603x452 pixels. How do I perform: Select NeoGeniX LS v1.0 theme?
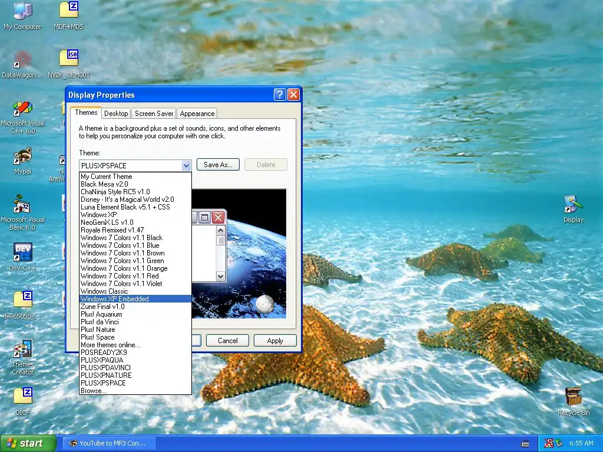(135, 222)
